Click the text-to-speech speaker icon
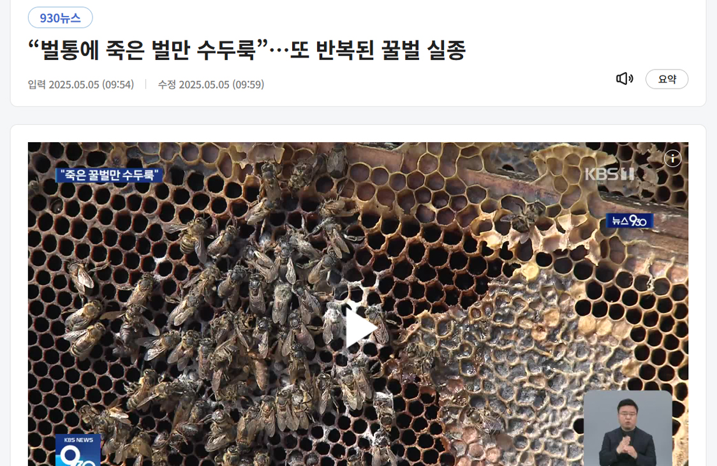Viewport: 717px width, 466px height. [x=624, y=78]
